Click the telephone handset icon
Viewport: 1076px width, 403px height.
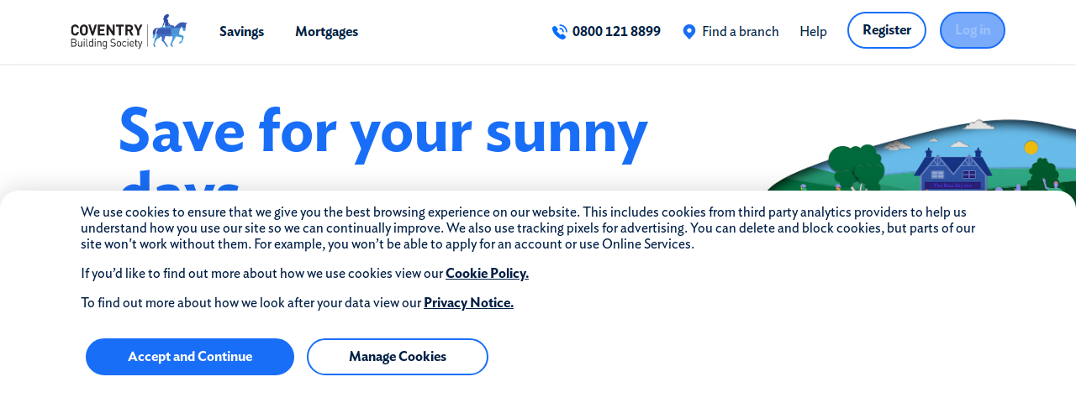pos(559,32)
